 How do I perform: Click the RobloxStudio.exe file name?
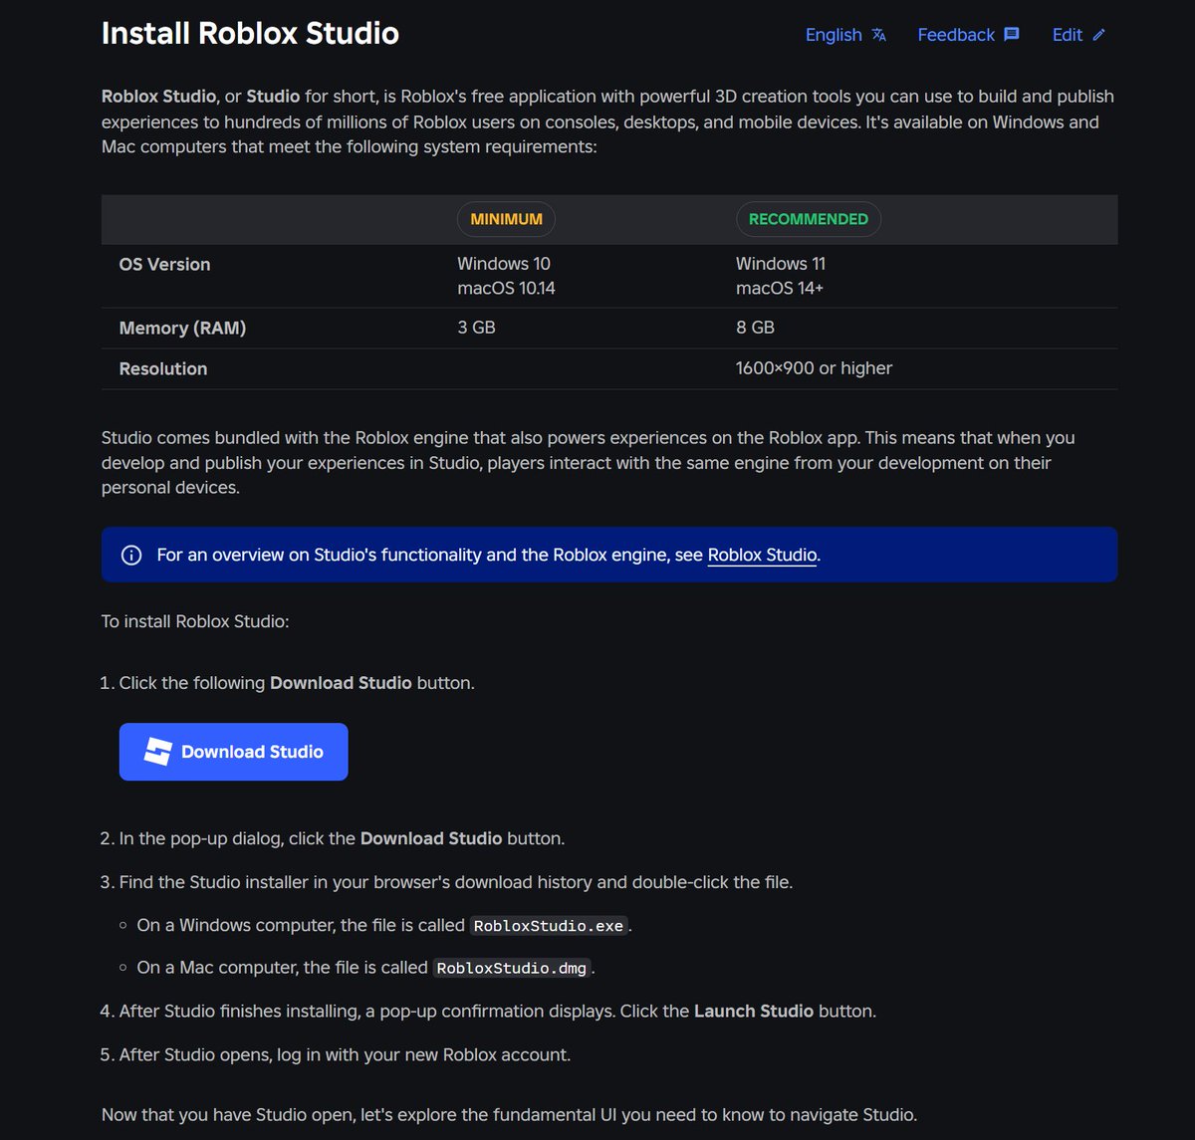coord(549,926)
